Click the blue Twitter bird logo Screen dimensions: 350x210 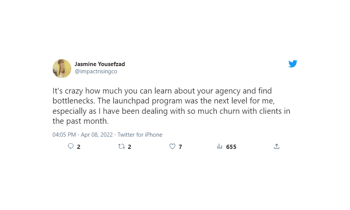click(293, 64)
